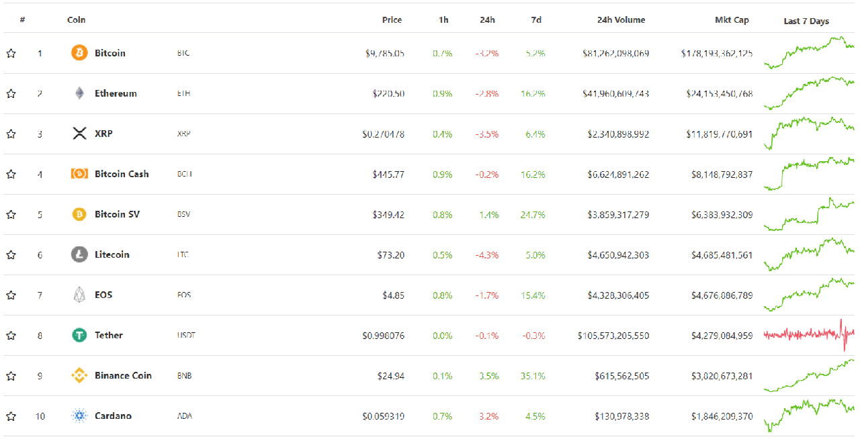Click the Litecoin logo icon

(x=79, y=254)
